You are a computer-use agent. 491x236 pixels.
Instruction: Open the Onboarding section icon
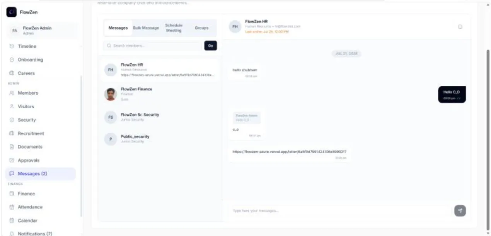coord(12,60)
